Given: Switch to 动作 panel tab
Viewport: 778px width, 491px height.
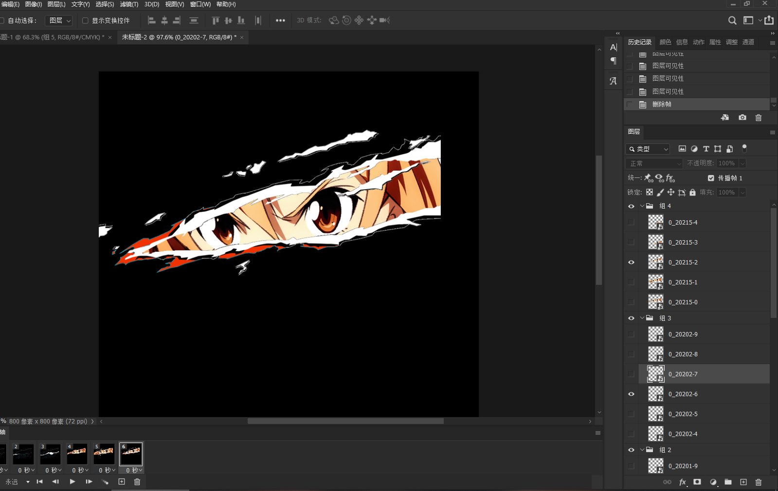Looking at the screenshot, I should (699, 42).
